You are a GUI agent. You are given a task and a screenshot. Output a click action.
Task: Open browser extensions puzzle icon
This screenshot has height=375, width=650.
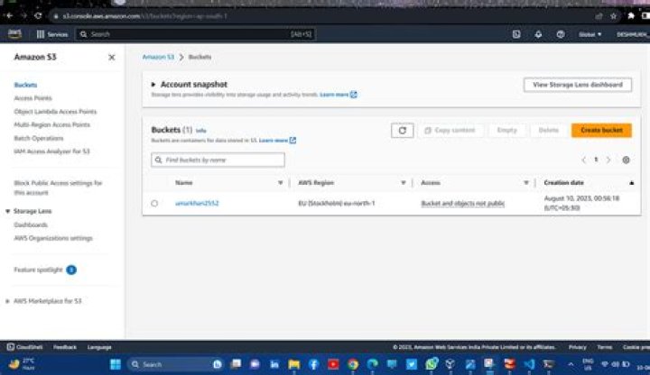coord(631,15)
